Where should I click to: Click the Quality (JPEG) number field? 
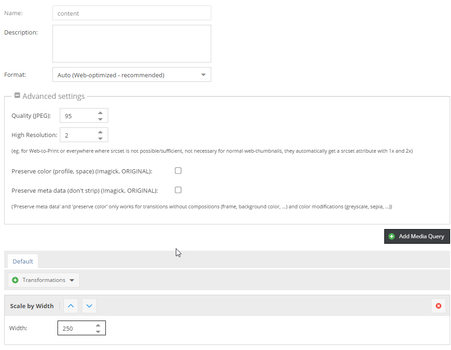point(78,116)
